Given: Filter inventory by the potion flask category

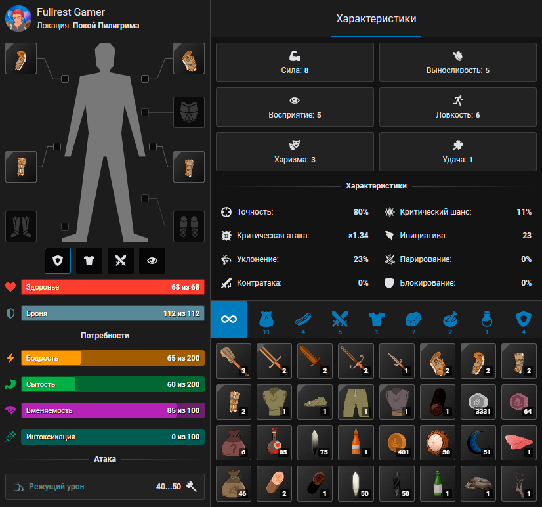Looking at the screenshot, I should tap(486, 319).
